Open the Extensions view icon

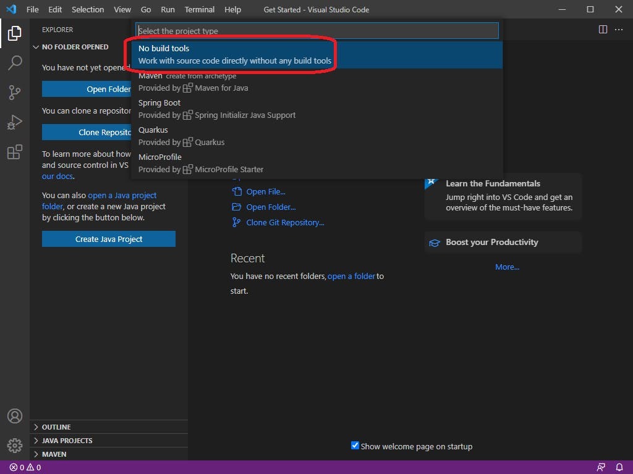(x=15, y=152)
